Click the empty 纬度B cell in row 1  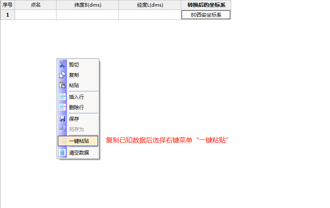[88, 15]
